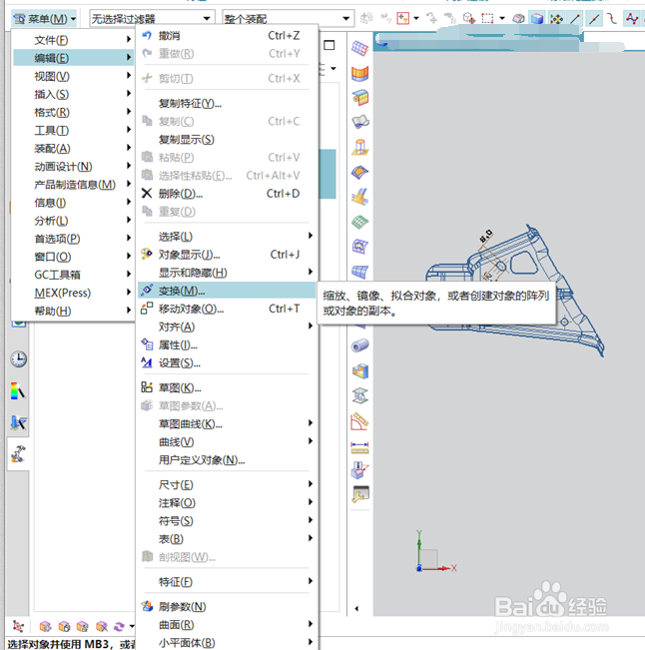Image resolution: width=645 pixels, height=650 pixels.
Task: Open the 装配(A) submenu
Action: click(x=73, y=148)
